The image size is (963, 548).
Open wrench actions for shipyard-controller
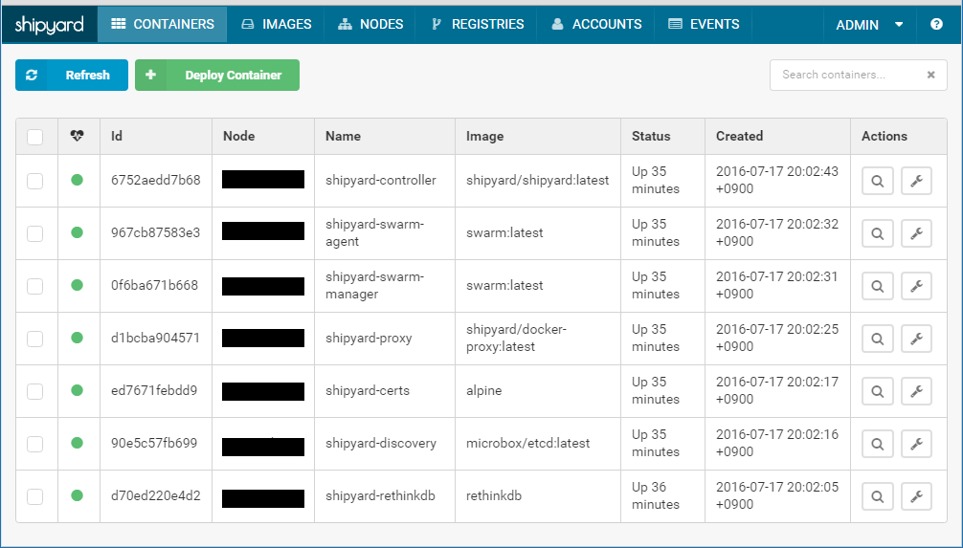pyautogui.click(x=916, y=181)
